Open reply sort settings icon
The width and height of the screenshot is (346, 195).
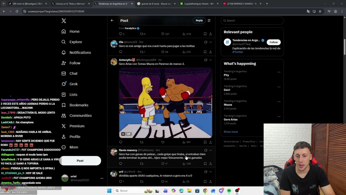pos(209,21)
